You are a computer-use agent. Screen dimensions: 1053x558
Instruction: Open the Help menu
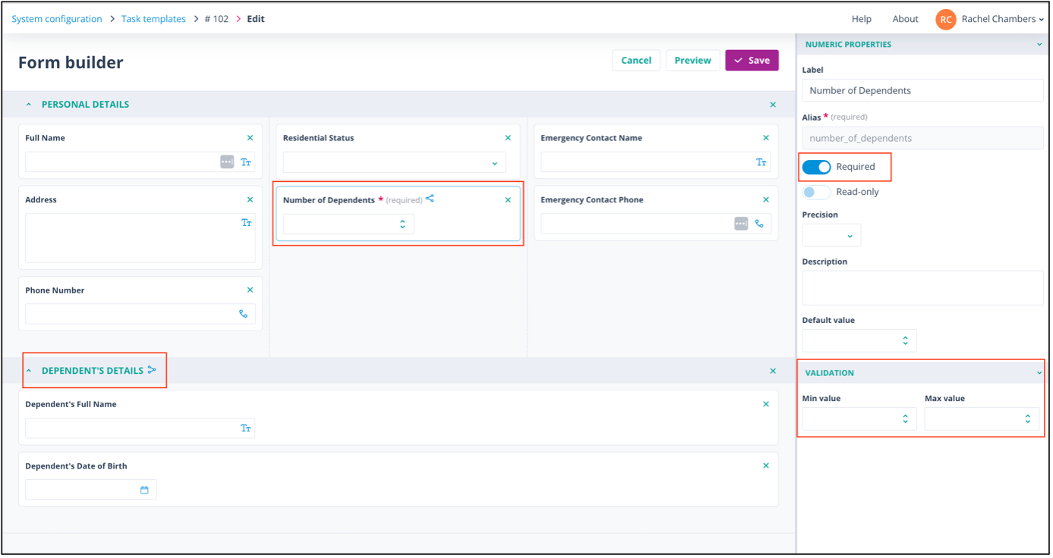point(862,19)
